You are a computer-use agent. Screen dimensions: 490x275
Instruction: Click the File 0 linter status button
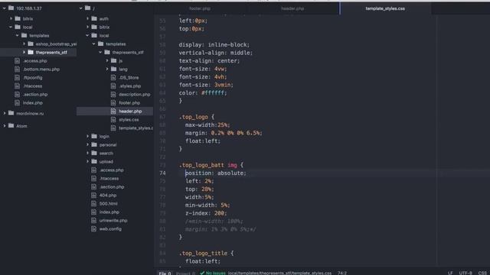[x=165, y=273]
